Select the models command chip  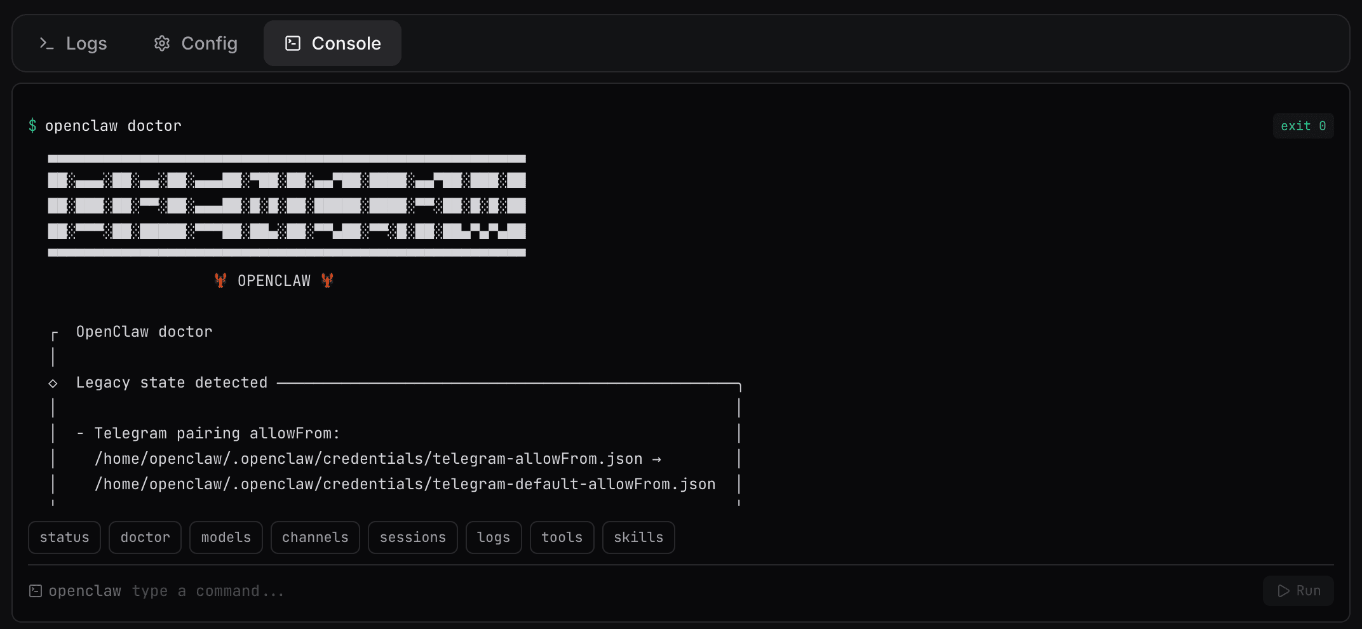[226, 537]
